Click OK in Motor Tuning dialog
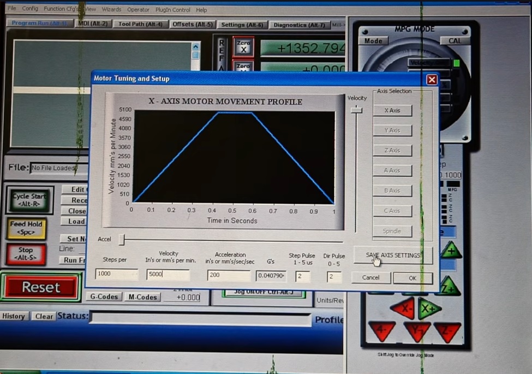532x374 pixels. pyautogui.click(x=412, y=278)
